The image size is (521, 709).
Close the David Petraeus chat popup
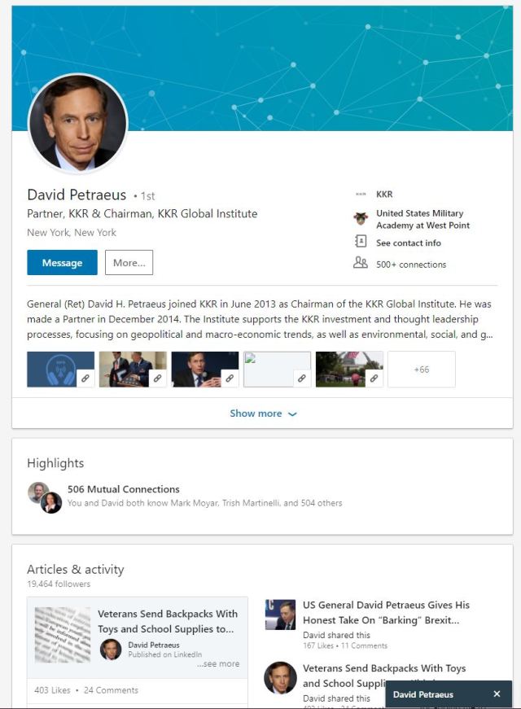[x=497, y=694]
